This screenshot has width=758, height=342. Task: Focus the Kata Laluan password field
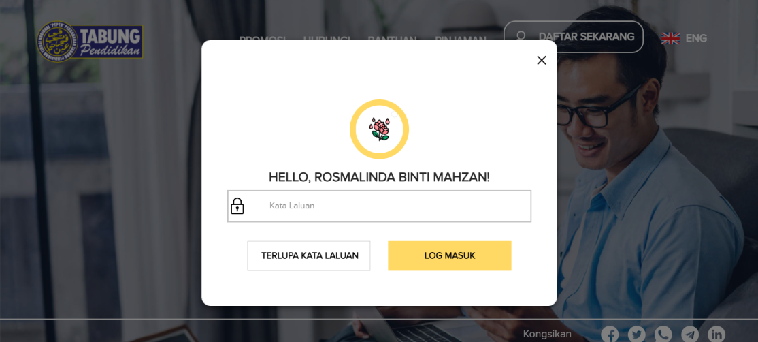[380, 206]
